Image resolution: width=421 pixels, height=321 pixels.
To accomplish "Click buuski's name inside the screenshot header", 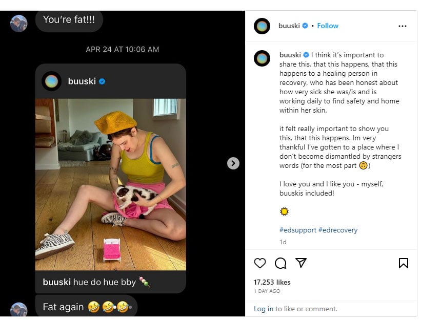I will click(84, 80).
